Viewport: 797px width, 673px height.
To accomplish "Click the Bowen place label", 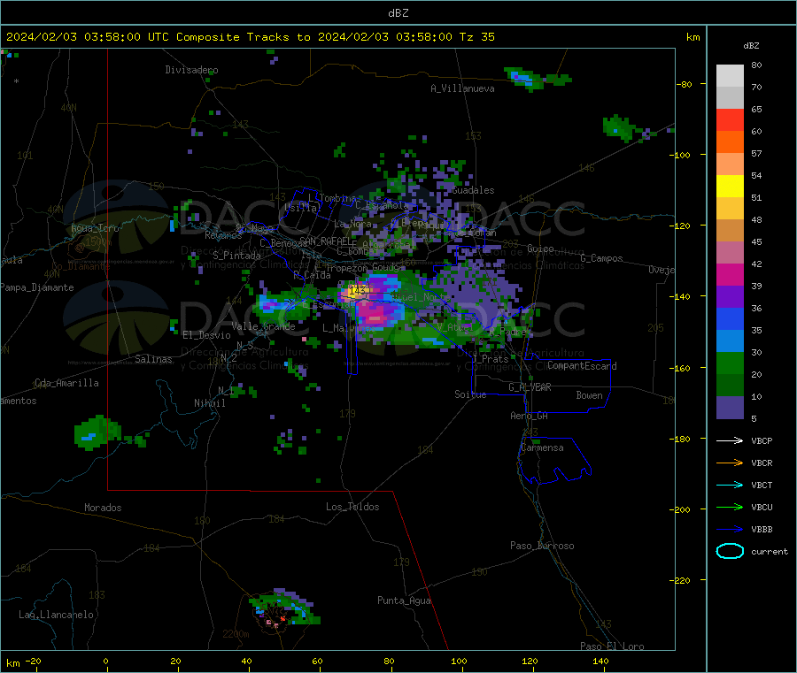I will point(589,395).
